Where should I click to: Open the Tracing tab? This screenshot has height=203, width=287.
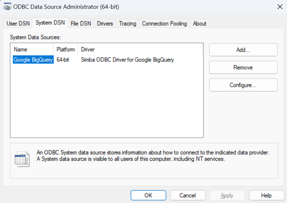pos(128,23)
